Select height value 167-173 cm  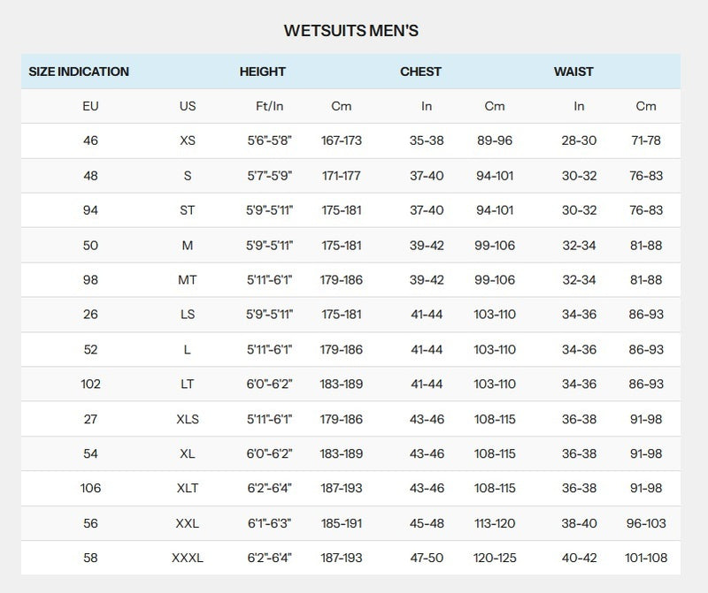click(x=342, y=141)
